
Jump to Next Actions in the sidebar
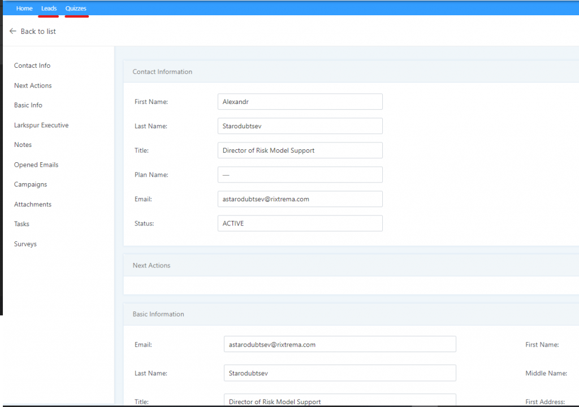click(33, 85)
